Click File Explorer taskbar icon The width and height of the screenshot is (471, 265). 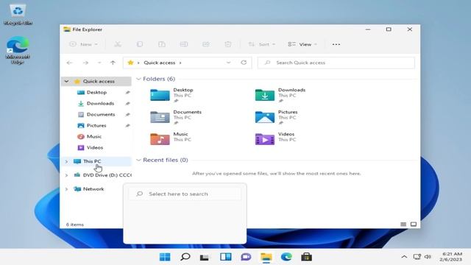click(266, 257)
